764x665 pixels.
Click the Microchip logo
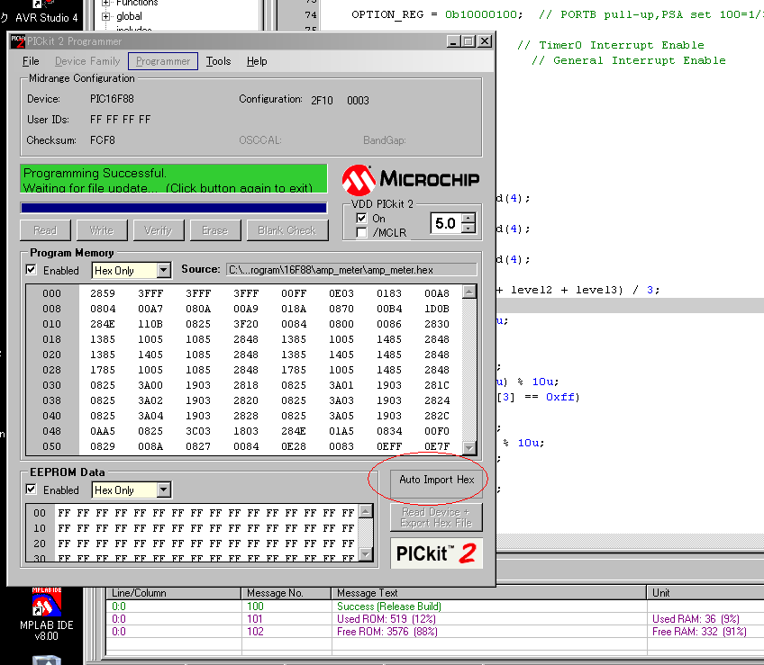pos(411,180)
